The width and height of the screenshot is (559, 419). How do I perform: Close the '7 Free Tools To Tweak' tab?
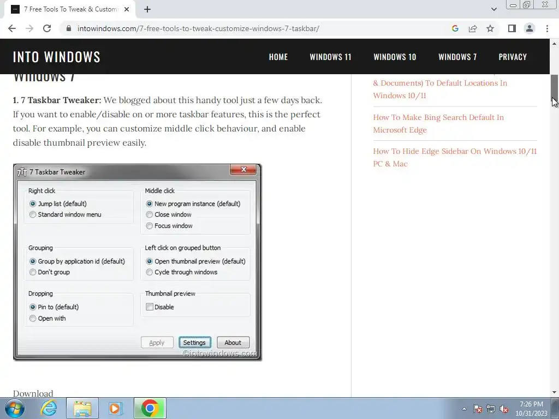click(127, 10)
